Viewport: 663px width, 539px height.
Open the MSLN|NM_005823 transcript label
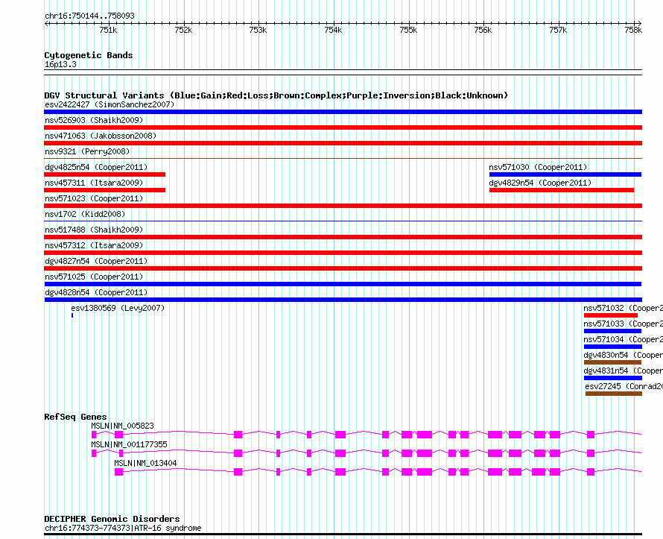click(123, 426)
